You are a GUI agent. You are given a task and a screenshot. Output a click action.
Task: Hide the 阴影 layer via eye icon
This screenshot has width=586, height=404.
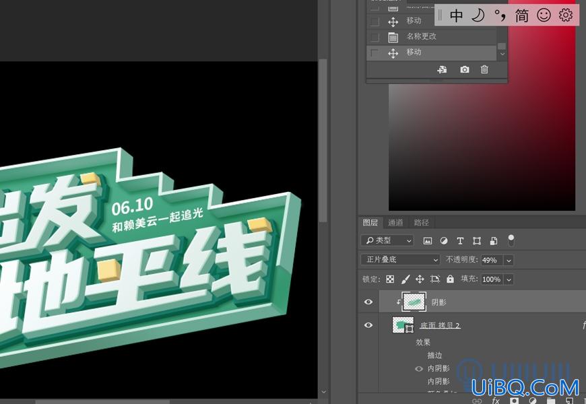tap(368, 302)
